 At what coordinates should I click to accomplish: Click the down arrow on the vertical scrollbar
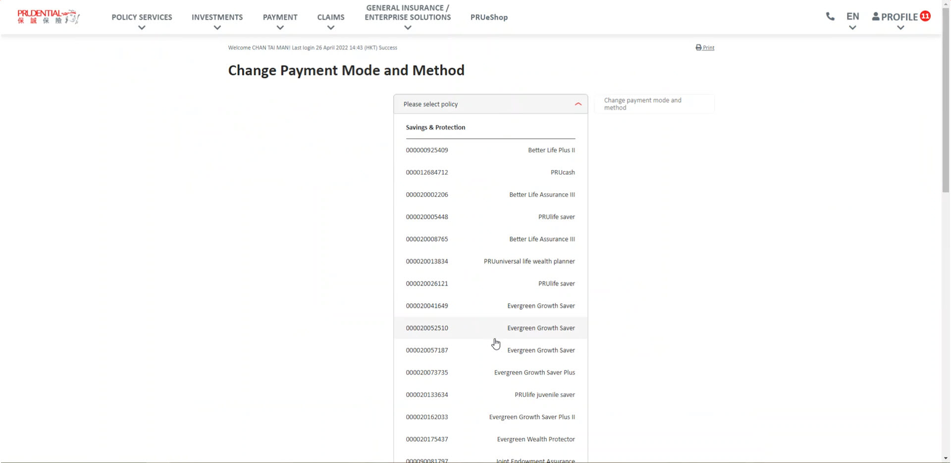[945, 459]
